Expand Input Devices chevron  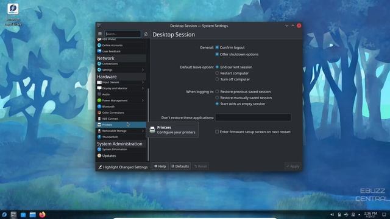[x=143, y=82]
